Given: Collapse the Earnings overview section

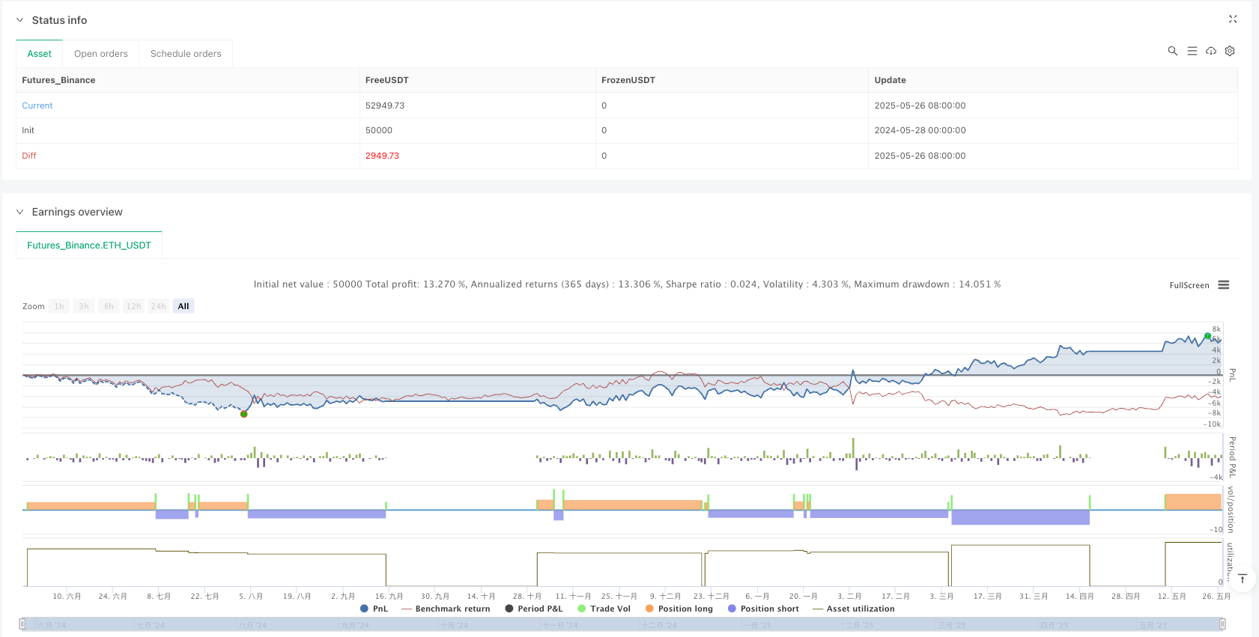Looking at the screenshot, I should [19, 212].
